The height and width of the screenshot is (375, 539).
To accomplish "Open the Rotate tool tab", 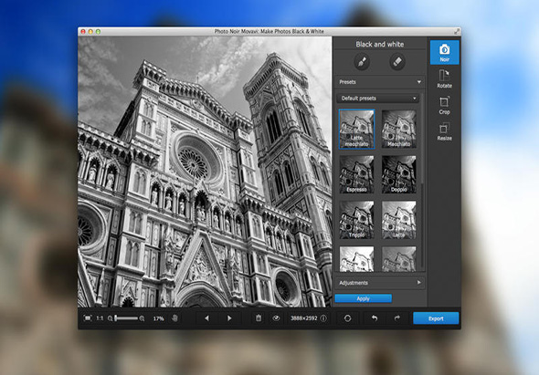I will click(x=445, y=78).
